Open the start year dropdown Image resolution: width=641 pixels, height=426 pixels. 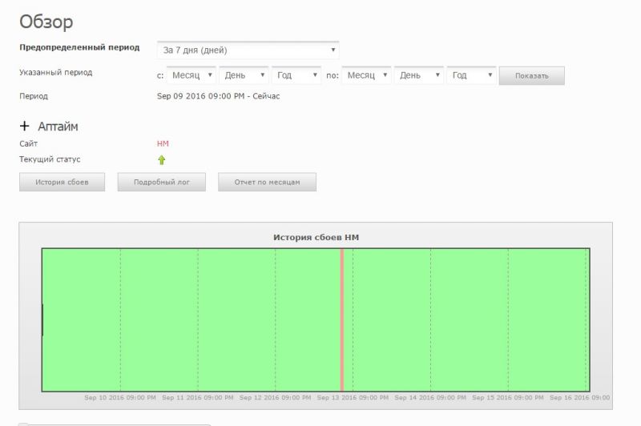tap(296, 75)
